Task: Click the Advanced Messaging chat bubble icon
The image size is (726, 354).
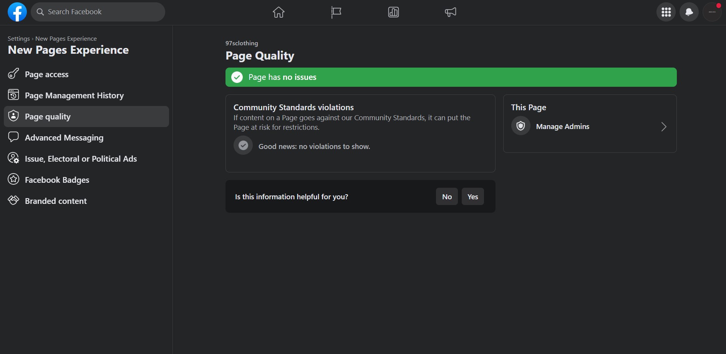Action: point(13,137)
